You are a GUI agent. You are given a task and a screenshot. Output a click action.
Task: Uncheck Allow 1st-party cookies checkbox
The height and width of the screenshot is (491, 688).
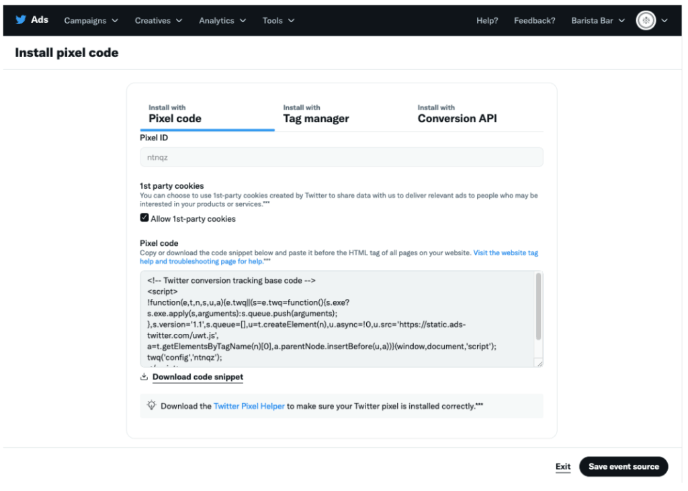point(144,218)
